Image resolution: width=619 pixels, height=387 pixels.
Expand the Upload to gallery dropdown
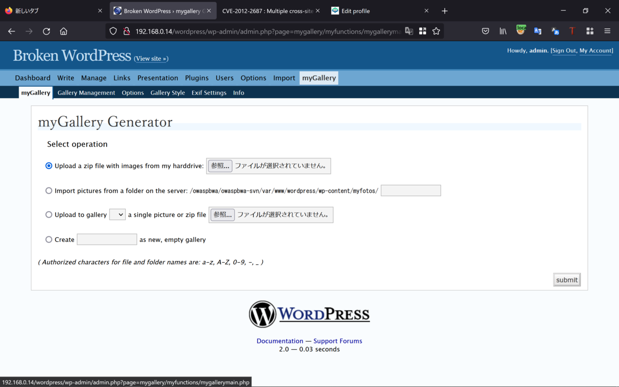pos(118,215)
